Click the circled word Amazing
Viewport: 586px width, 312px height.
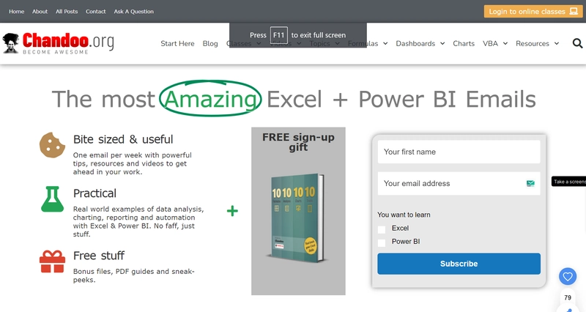tap(210, 99)
